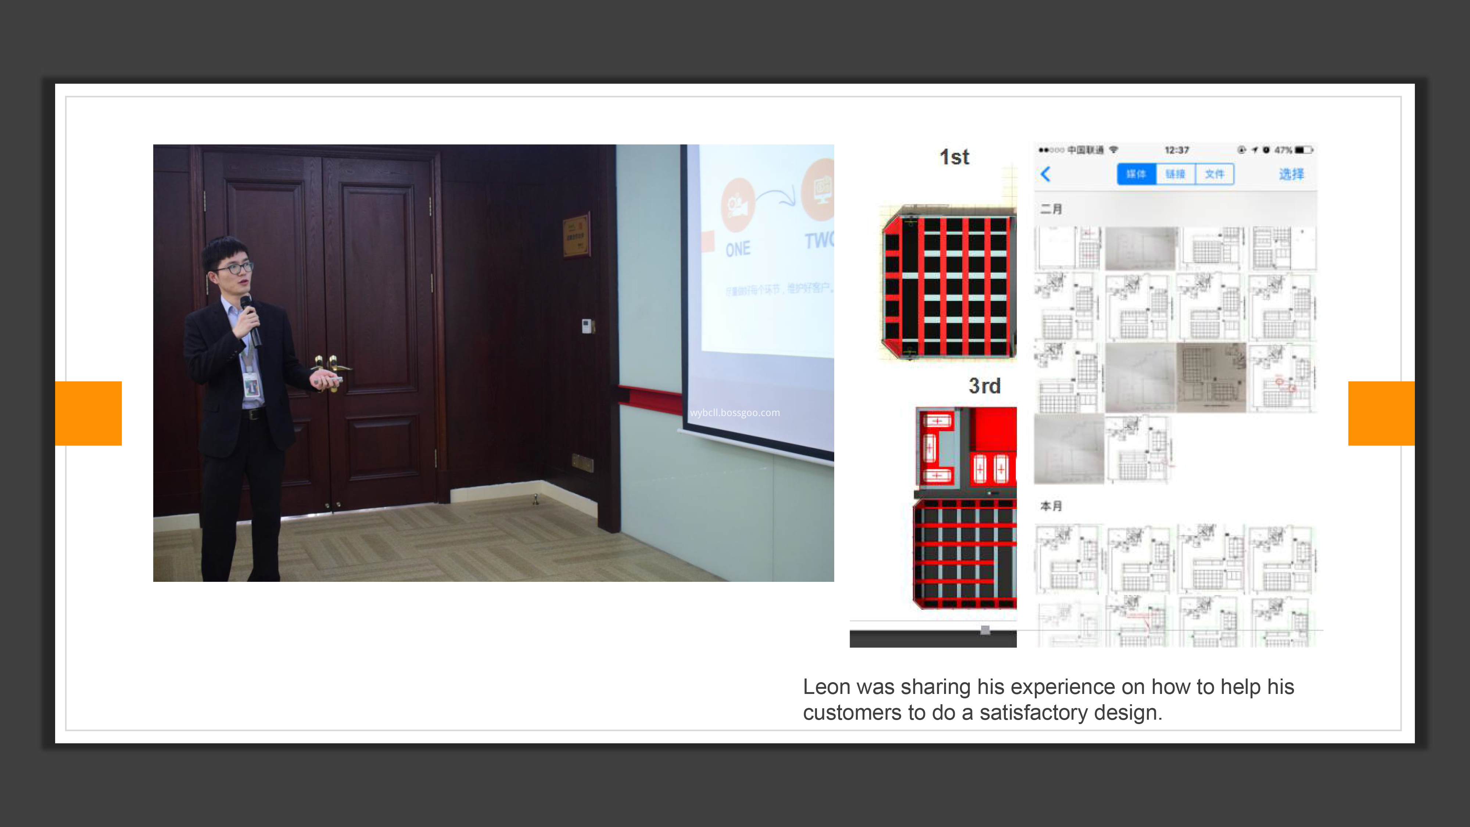
Task: Click the Leon caption text box
Action: coord(1048,700)
